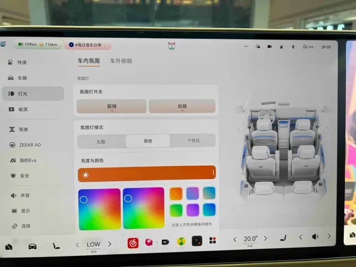
Task: Tap the battery range 109km indicator
Action: (27, 44)
